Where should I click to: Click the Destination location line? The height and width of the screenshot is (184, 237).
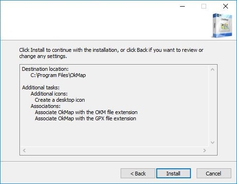pyautogui.click(x=45, y=69)
